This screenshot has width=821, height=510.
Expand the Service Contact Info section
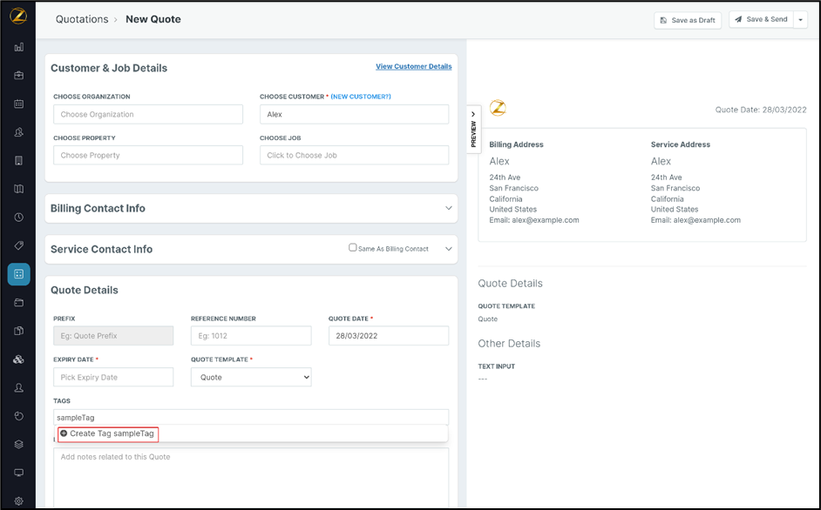pyautogui.click(x=449, y=249)
